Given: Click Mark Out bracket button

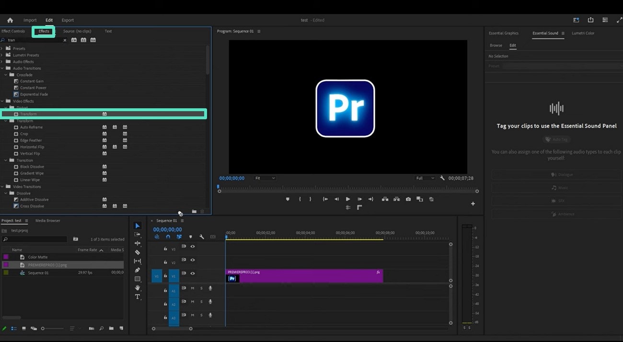Looking at the screenshot, I should 310,199.
